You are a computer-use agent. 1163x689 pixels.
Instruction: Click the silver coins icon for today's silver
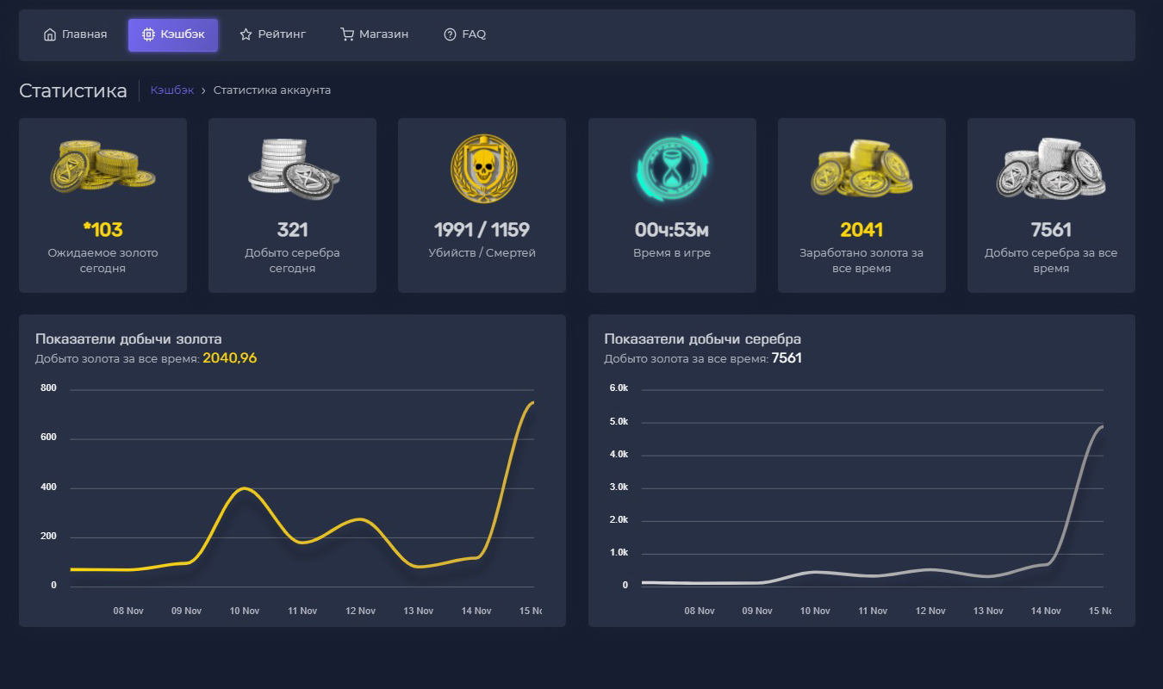click(x=292, y=167)
